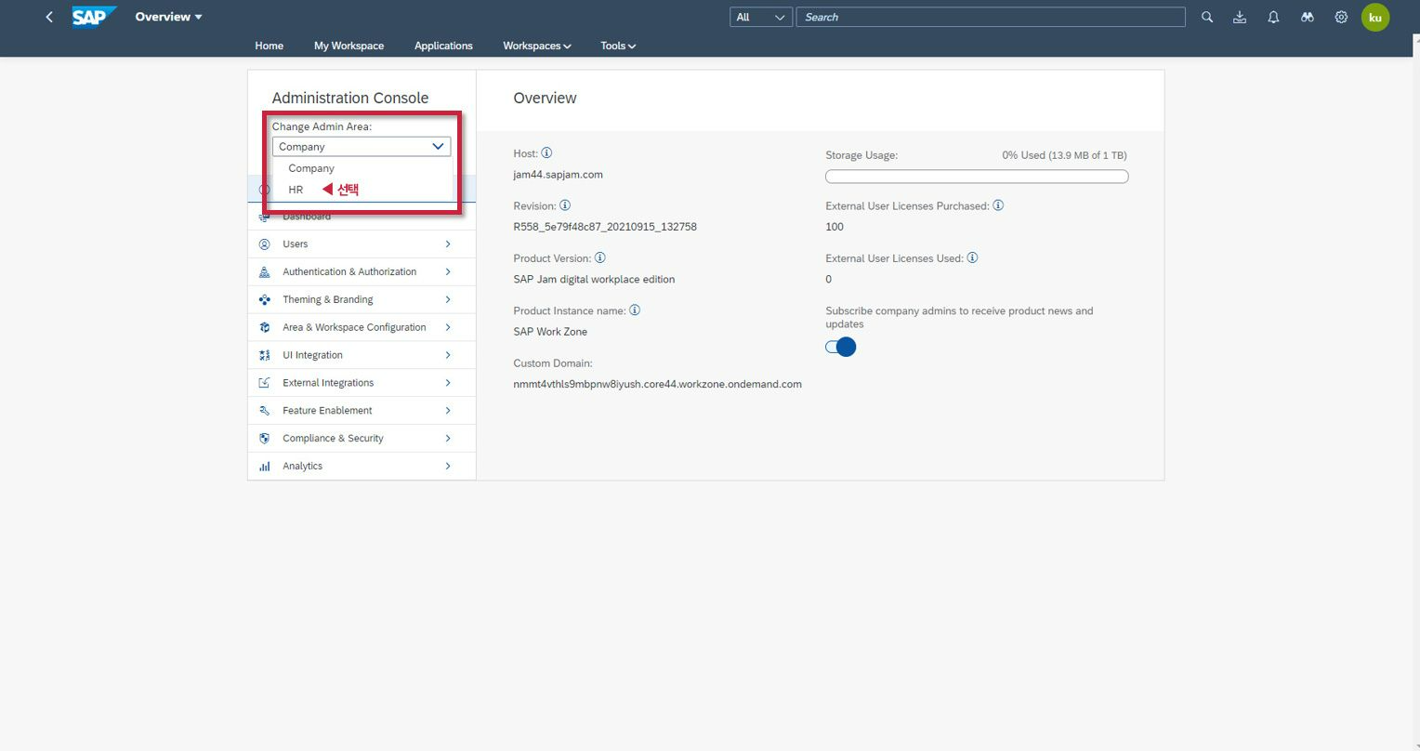
Task: Click SAP Jam digital workplace edition text
Action: click(595, 279)
